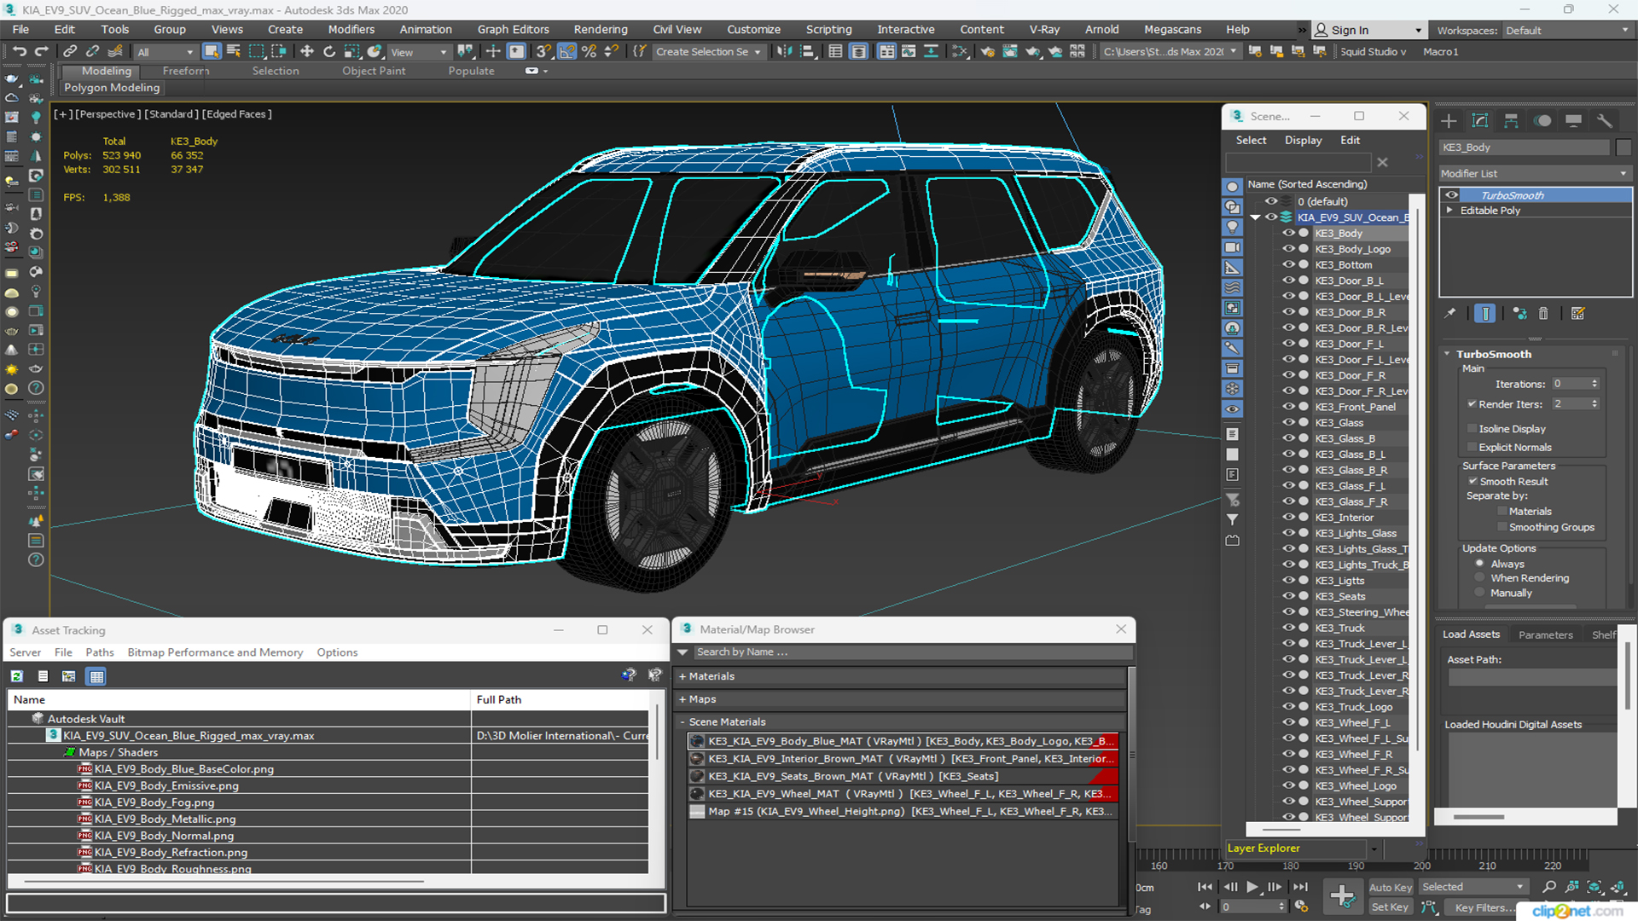Click the Pin Stack icon

(x=1450, y=314)
